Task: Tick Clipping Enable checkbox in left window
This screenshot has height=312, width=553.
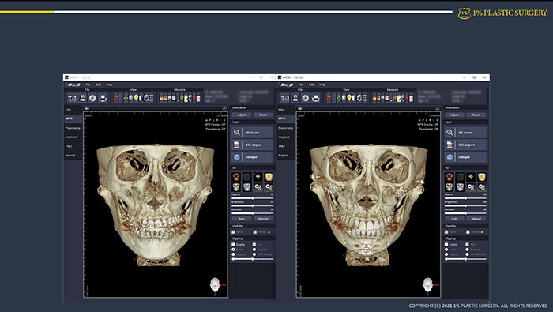Action: (234, 244)
